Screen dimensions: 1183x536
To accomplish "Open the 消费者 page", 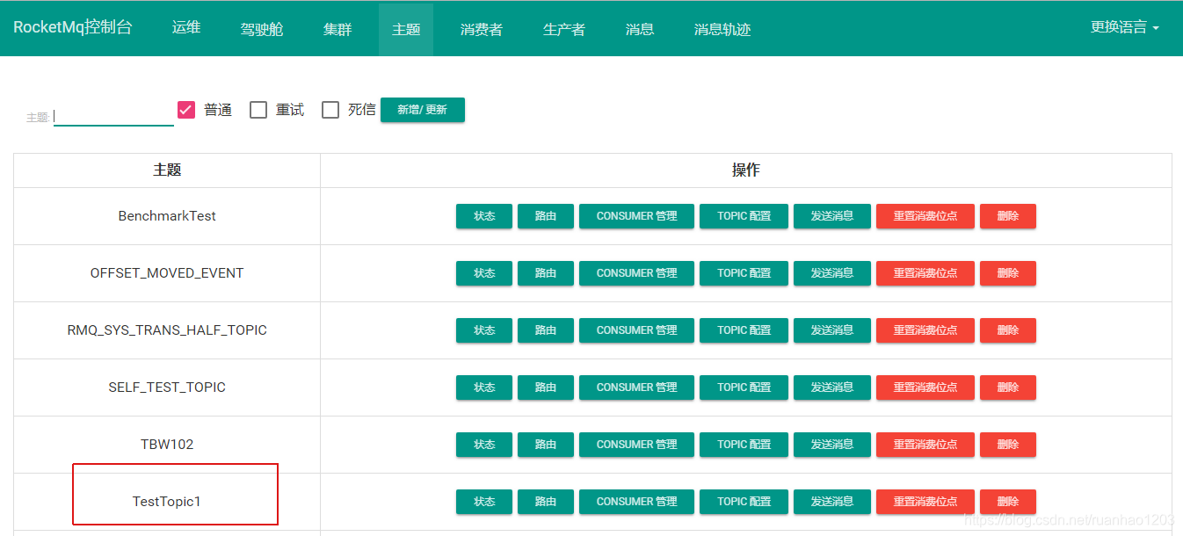I will tap(482, 29).
